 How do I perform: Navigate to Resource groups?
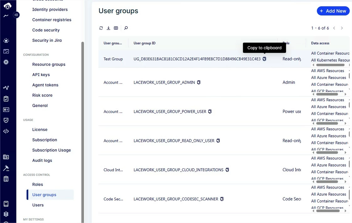coord(49,64)
